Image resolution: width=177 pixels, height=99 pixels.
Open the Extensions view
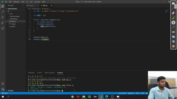click(3, 28)
